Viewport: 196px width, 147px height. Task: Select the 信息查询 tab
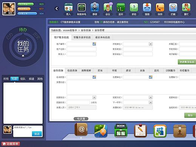click(x=72, y=70)
